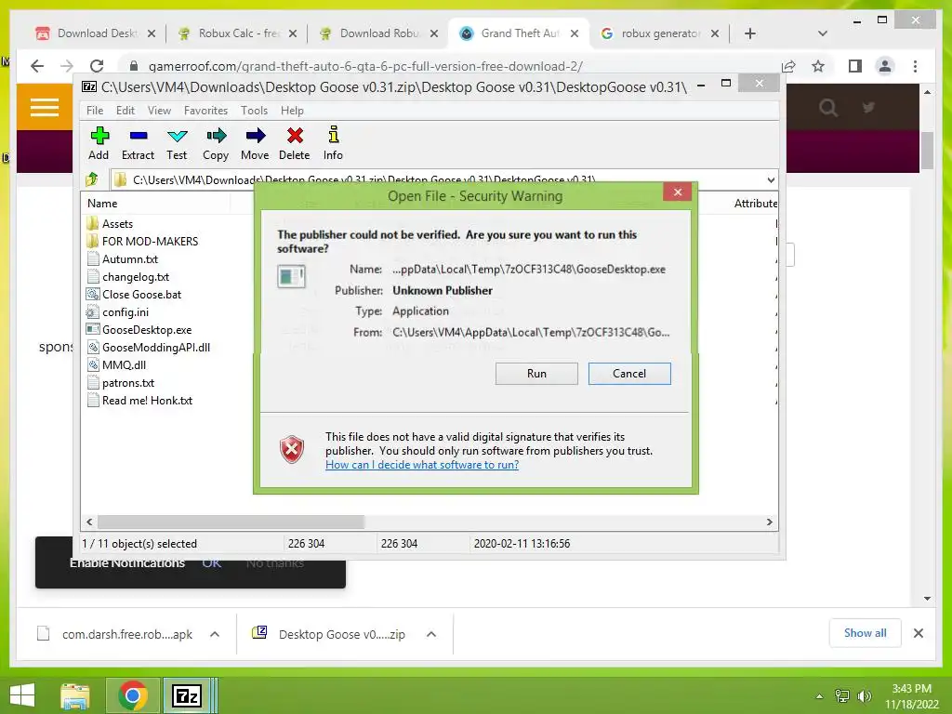This screenshot has width=952, height=714.
Task: Open the Tools menu
Action: (x=254, y=111)
